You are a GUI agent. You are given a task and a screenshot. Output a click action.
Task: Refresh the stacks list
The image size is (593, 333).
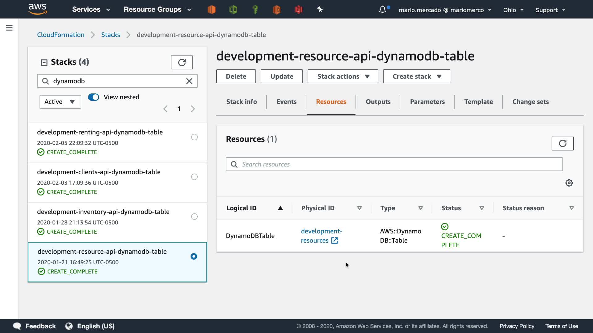pos(182,63)
